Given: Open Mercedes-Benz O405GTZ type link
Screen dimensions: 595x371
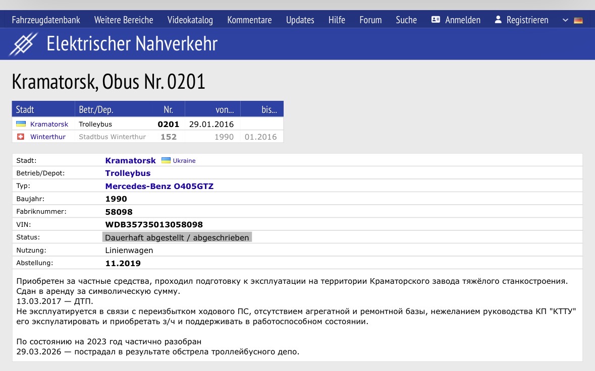Looking at the screenshot, I should [x=159, y=186].
